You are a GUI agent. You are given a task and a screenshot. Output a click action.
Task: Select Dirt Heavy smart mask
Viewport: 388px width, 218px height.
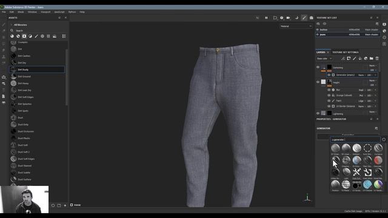(37, 84)
